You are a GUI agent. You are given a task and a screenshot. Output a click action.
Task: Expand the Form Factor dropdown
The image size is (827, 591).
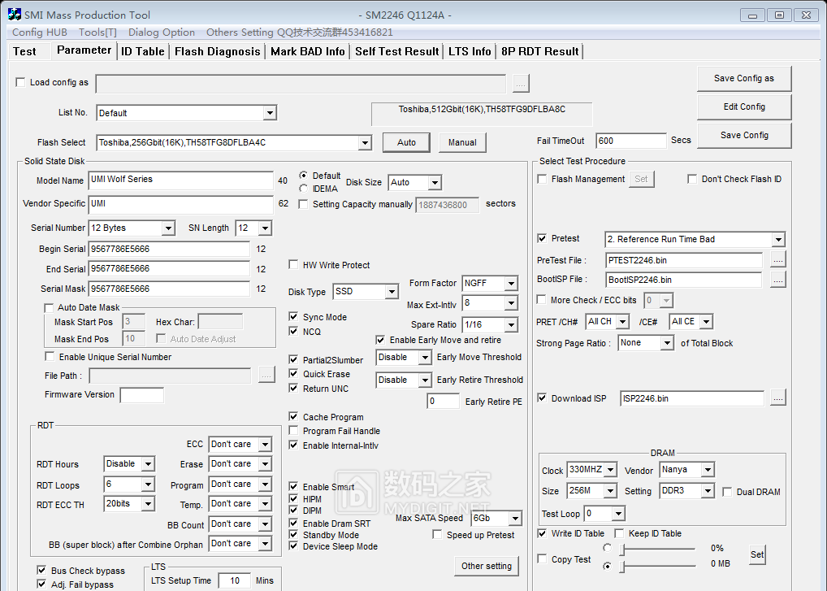510,284
